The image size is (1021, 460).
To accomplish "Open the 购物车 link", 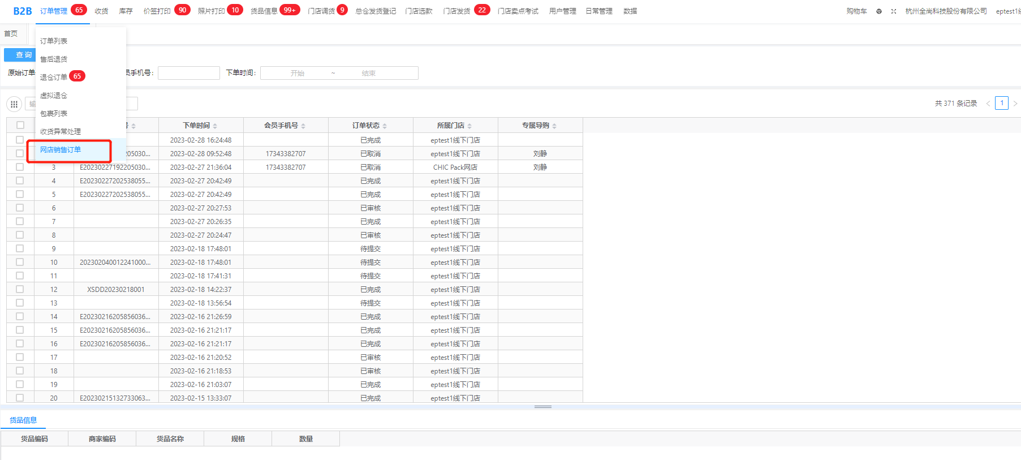I will [856, 11].
